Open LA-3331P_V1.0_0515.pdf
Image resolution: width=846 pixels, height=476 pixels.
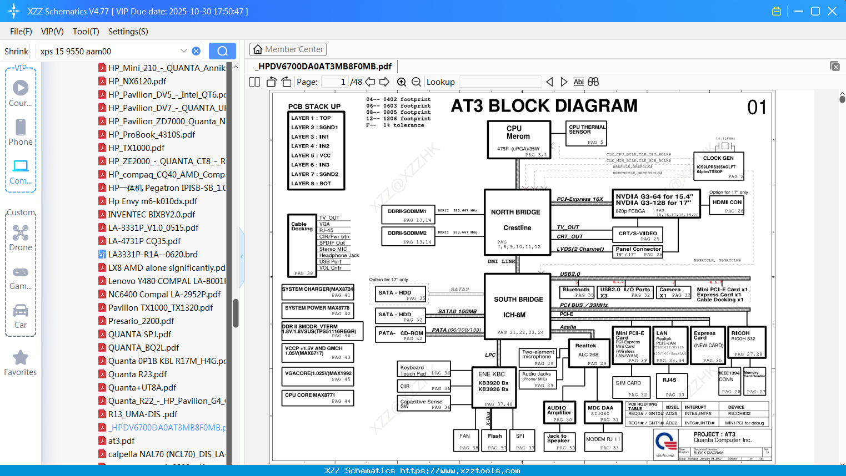point(148,227)
